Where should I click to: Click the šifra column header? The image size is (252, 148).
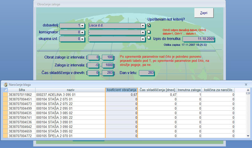(22, 90)
